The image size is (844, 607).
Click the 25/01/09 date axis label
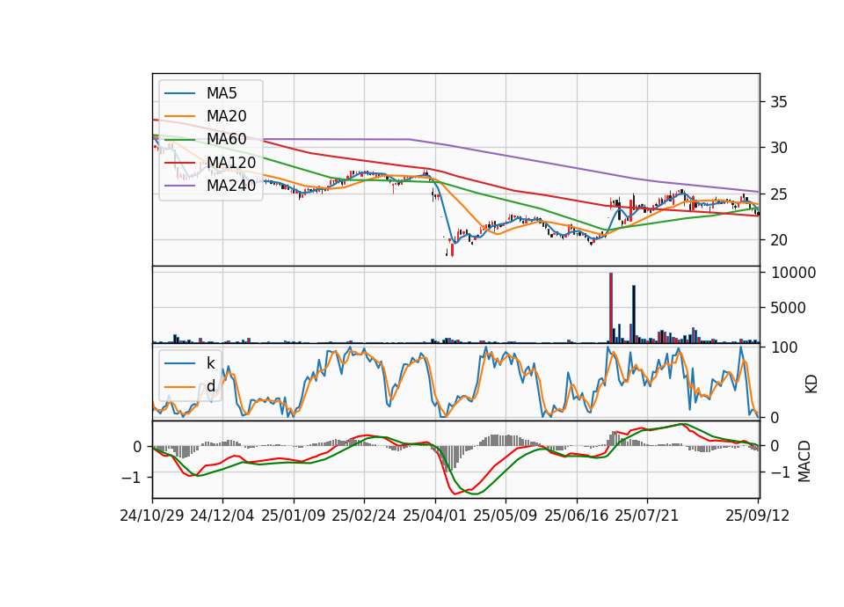click(294, 516)
